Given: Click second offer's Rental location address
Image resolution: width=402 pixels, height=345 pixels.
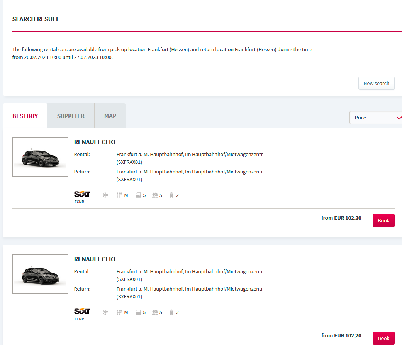Looking at the screenshot, I should click(190, 275).
